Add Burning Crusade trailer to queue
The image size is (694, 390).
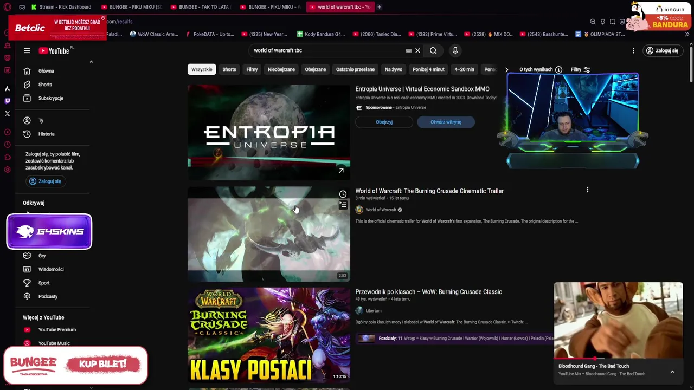343,205
